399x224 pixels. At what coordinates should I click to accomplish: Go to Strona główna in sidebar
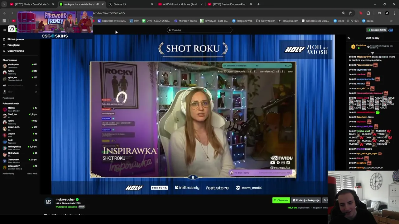pos(13,39)
